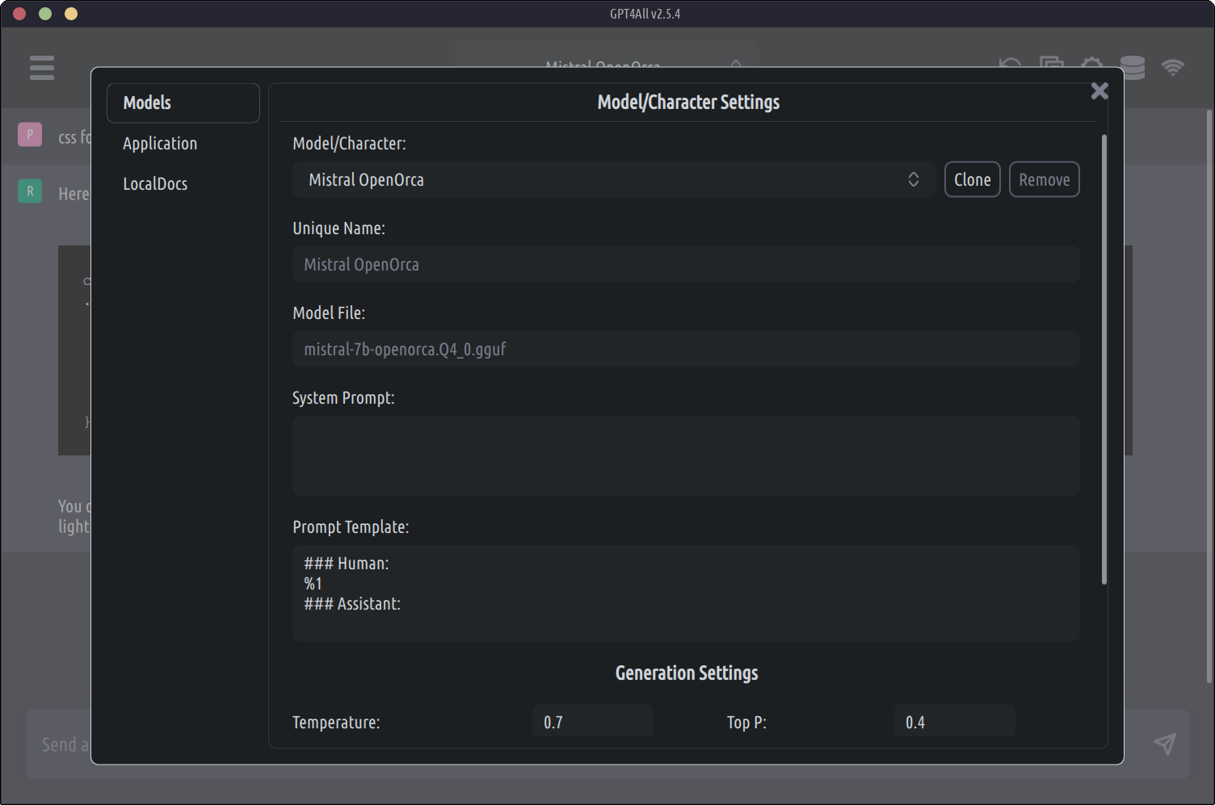This screenshot has width=1215, height=805.
Task: Click the reload model icon
Action: [1011, 64]
